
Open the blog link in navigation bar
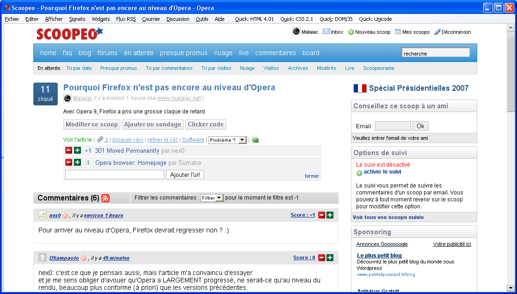pyautogui.click(x=85, y=53)
